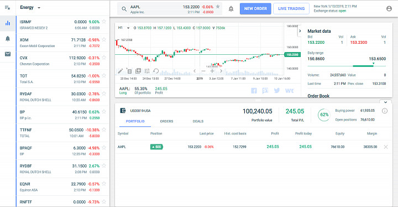
Task: Click the LIVE TRADING button
Action: coord(291,9)
